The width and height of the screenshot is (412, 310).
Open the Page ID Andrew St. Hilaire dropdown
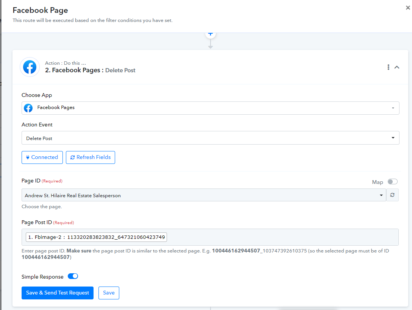204,195
